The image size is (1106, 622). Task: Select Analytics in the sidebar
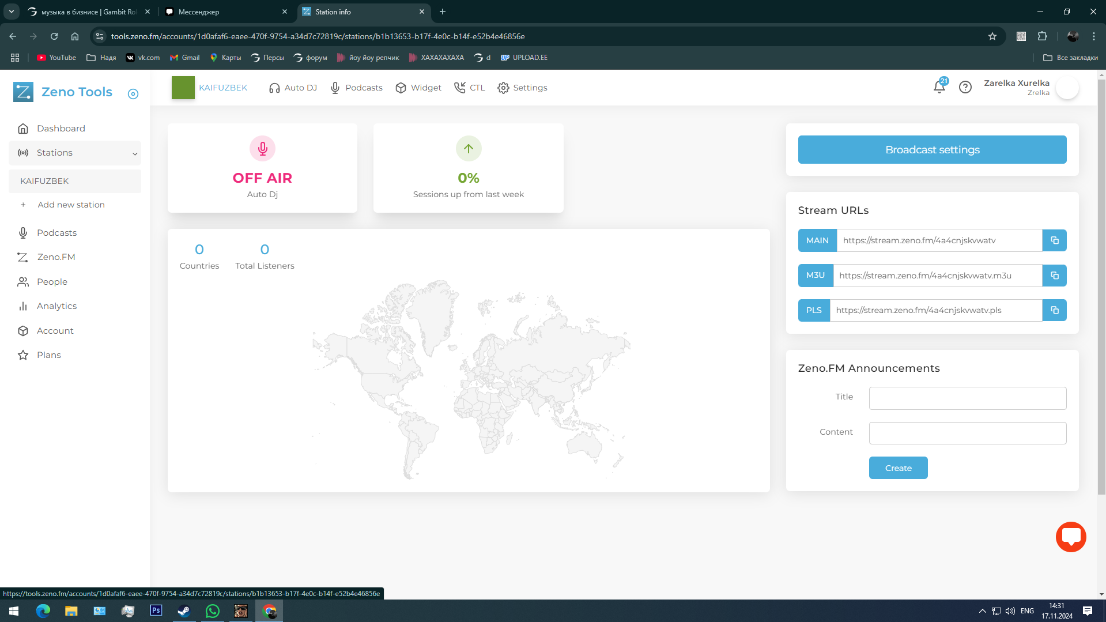56,306
